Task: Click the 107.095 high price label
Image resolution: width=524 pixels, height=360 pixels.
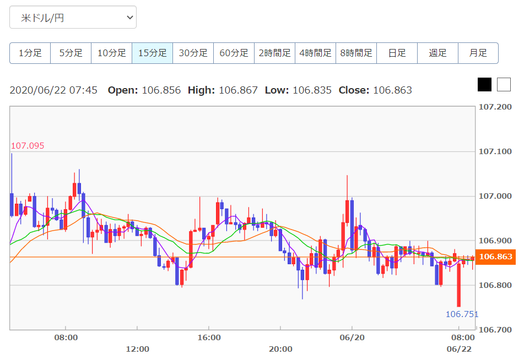Action: click(28, 146)
